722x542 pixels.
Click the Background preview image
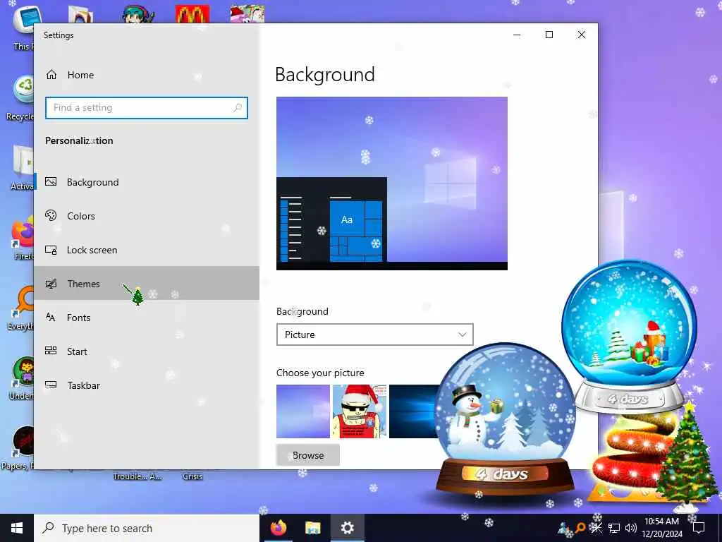click(x=392, y=183)
